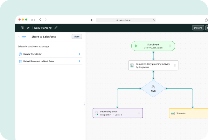Expand Upload Document to Work Order chevron
208x140 pixels.
tap(80, 61)
